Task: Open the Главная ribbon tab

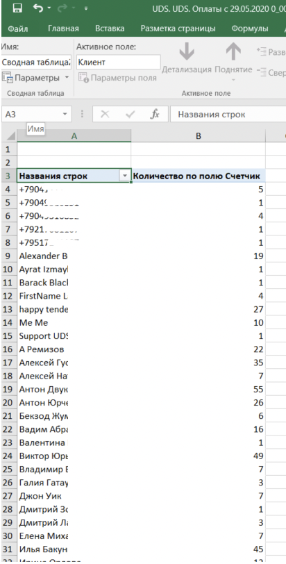Action: (63, 28)
